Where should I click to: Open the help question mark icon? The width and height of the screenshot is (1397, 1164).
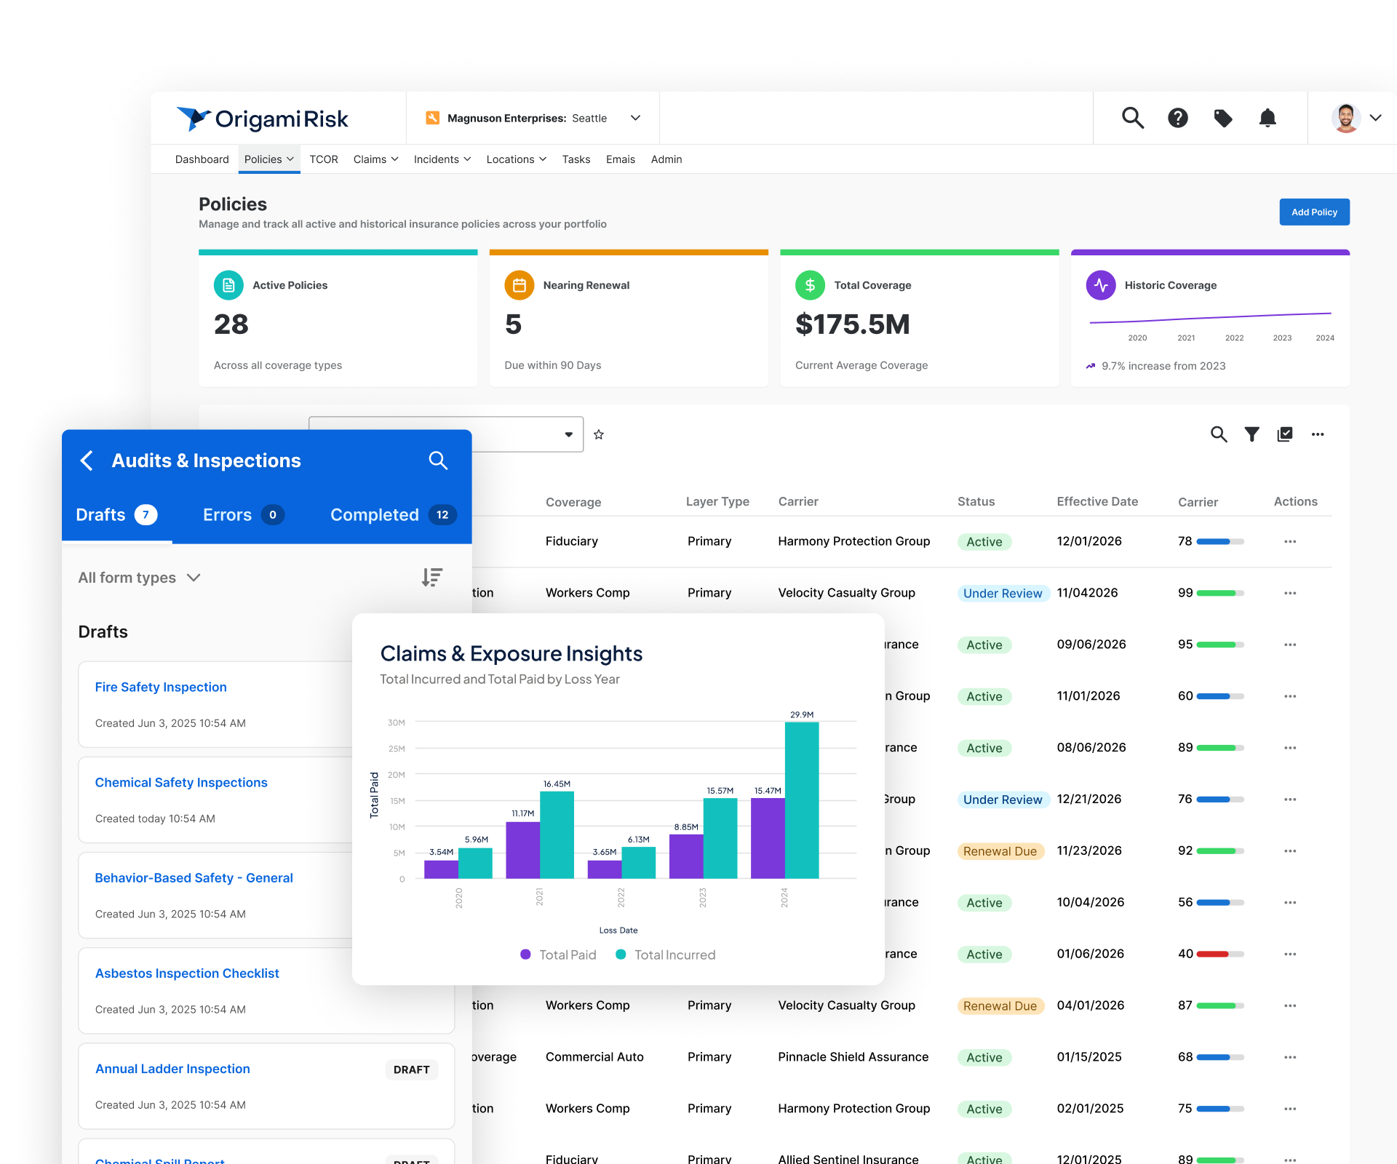1177,118
